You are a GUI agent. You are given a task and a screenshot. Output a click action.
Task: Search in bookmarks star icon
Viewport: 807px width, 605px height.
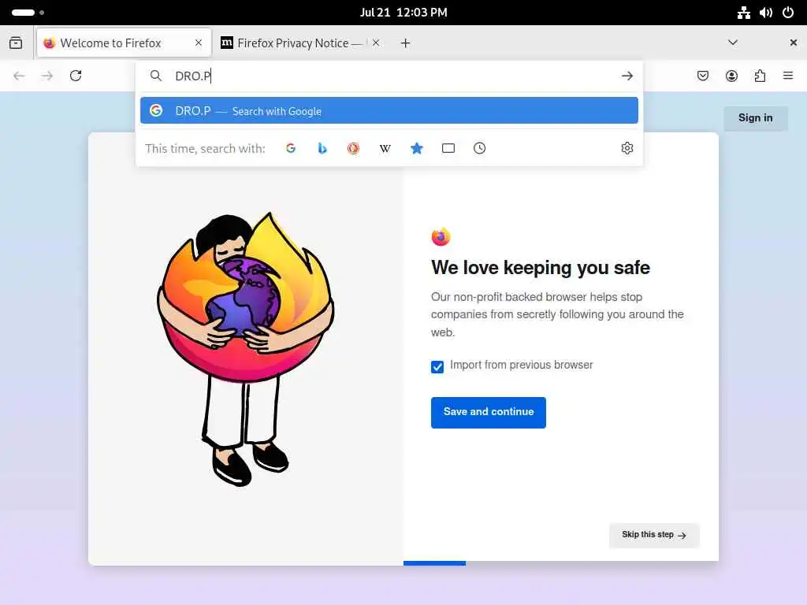pos(416,148)
